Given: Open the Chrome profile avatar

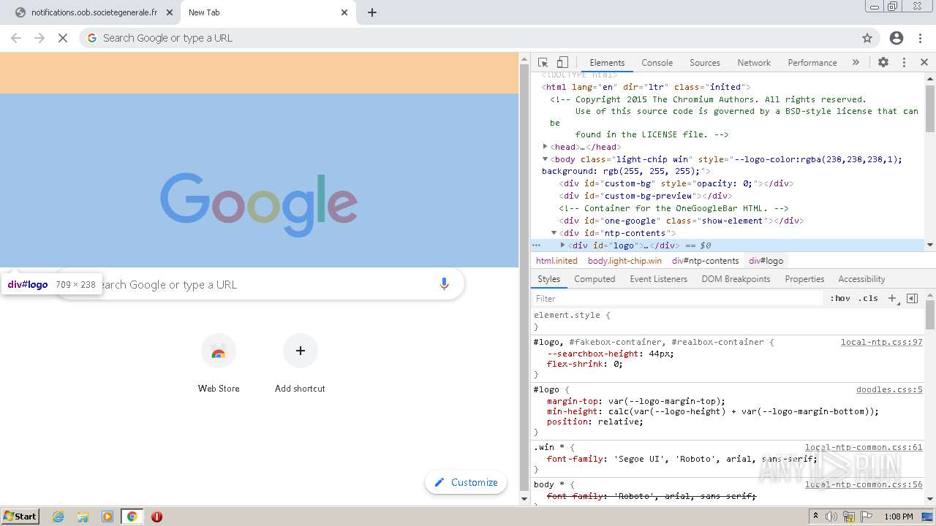Looking at the screenshot, I should click(897, 38).
